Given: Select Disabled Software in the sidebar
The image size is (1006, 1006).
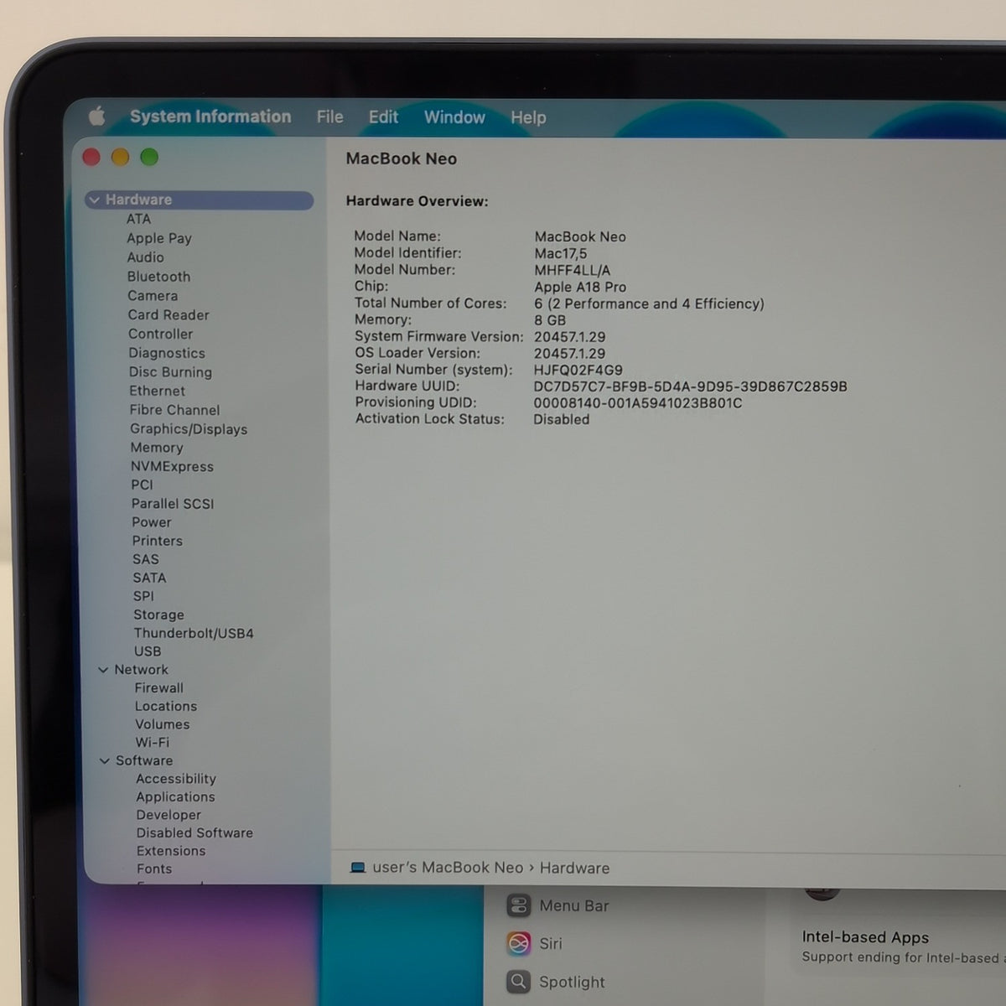Looking at the screenshot, I should coord(194,833).
